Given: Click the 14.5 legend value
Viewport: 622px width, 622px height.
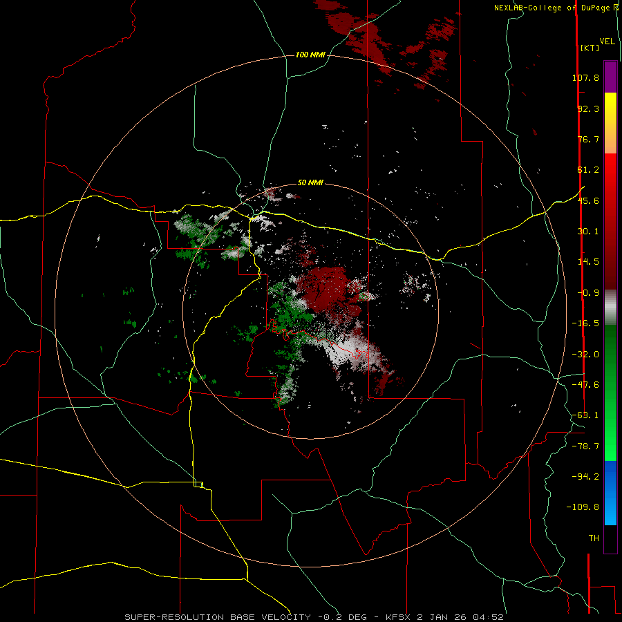Looking at the screenshot, I should tap(588, 262).
